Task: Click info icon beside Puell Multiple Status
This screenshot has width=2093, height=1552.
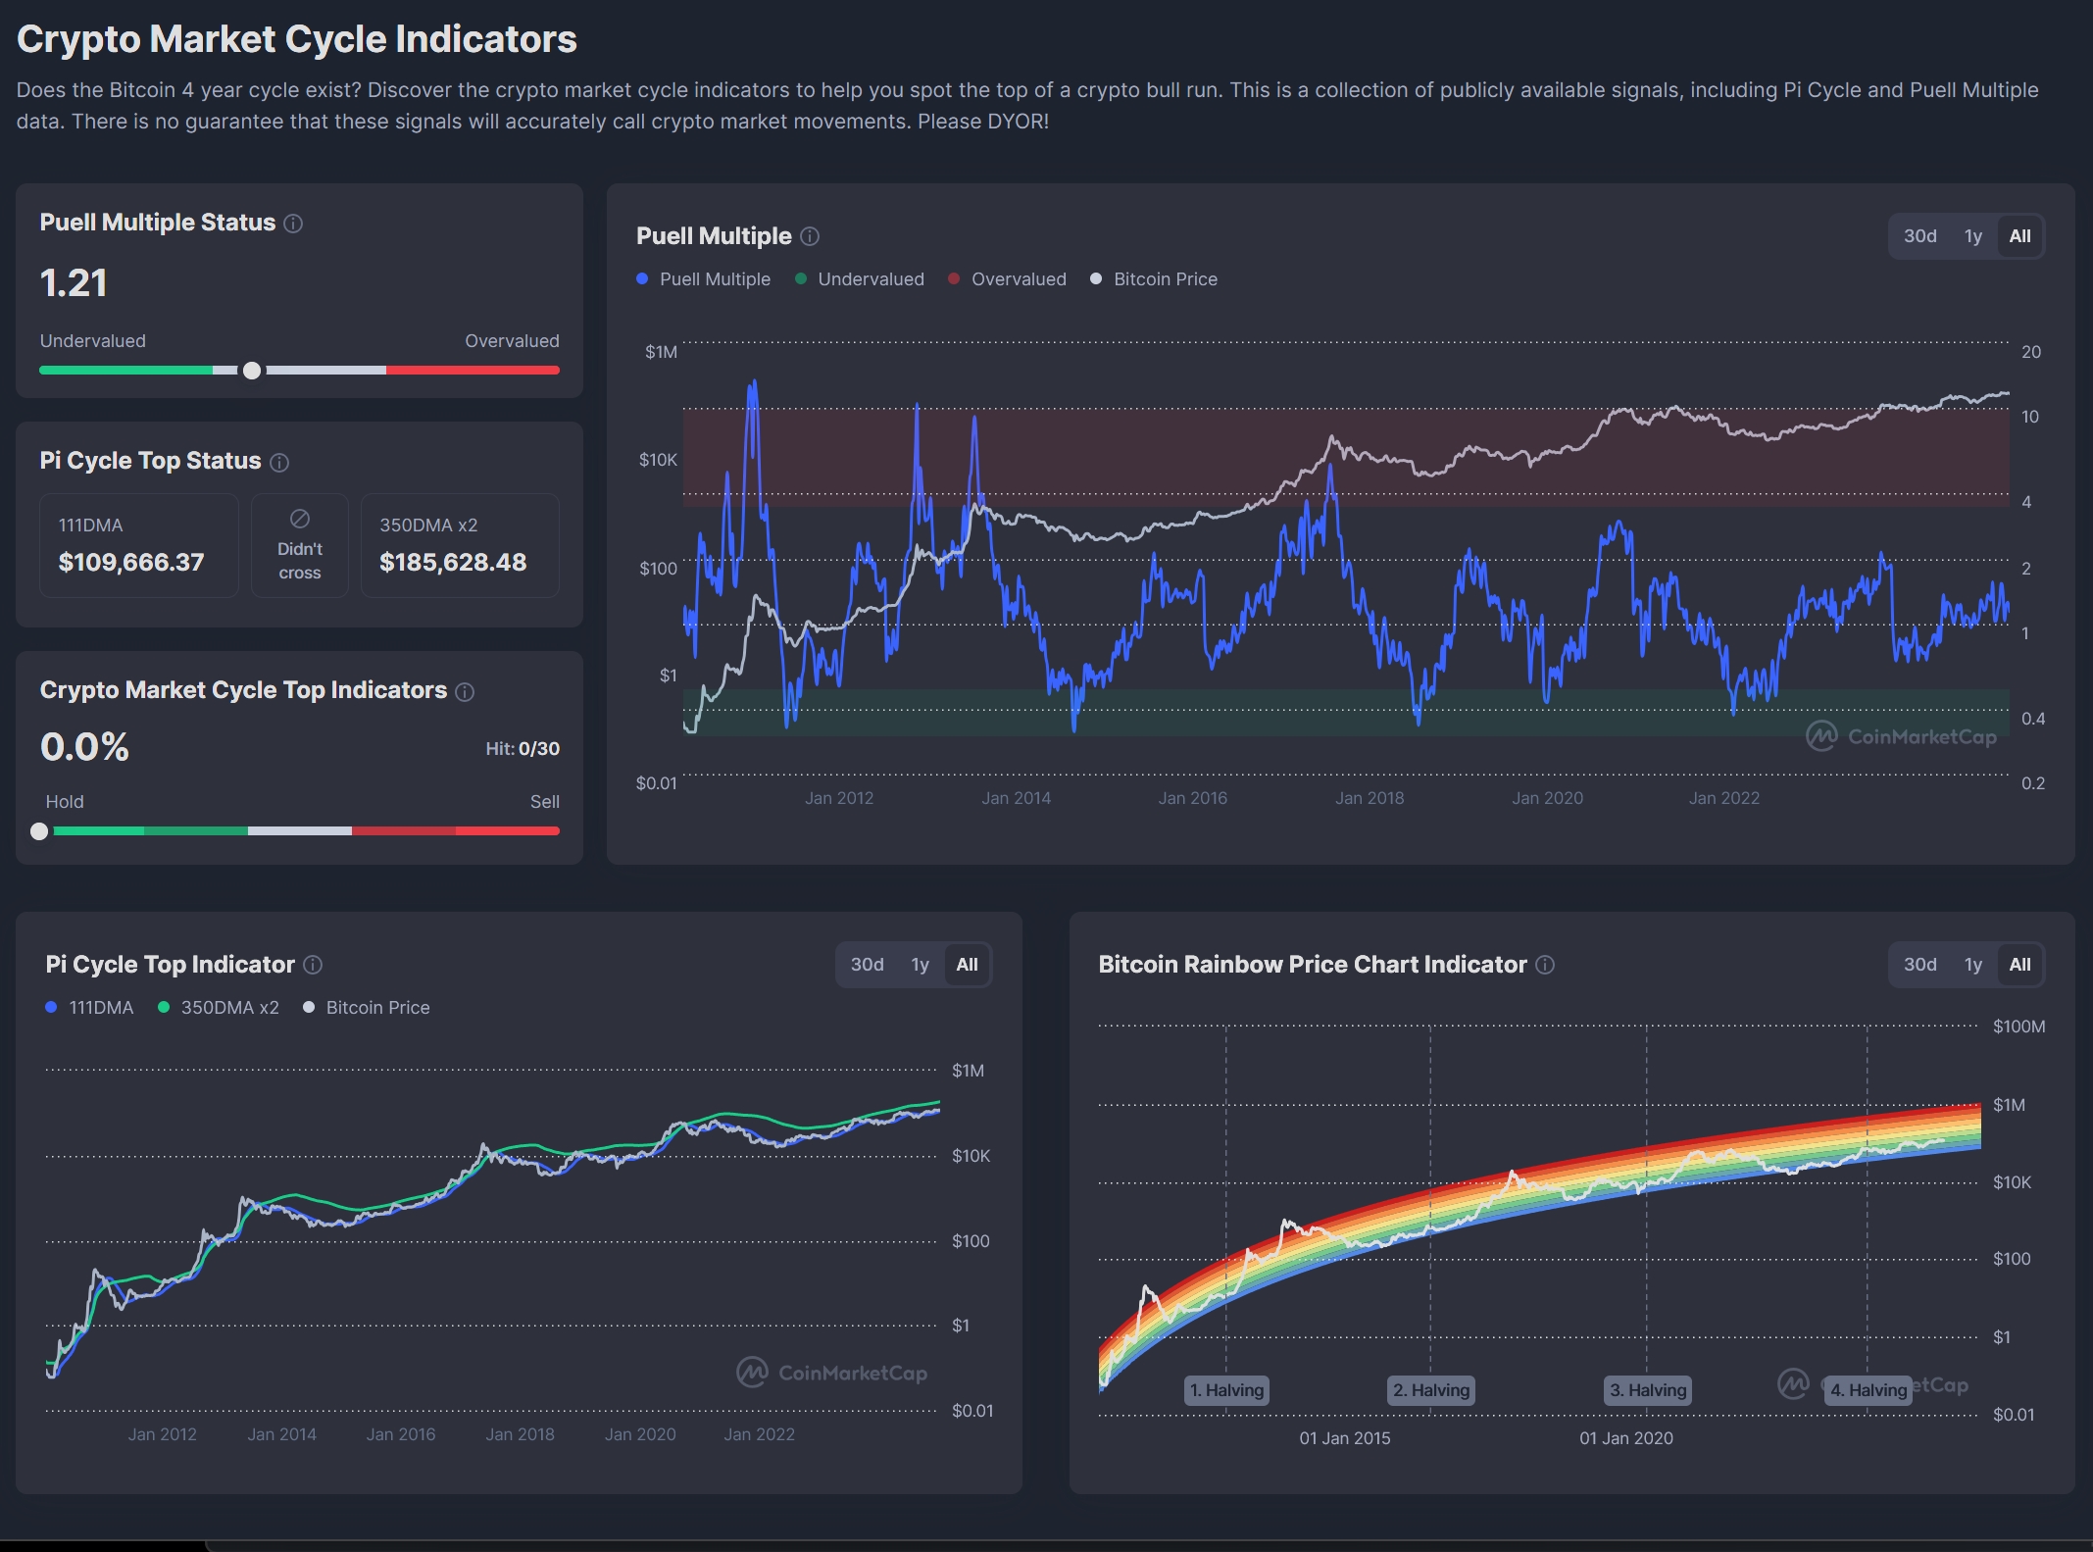Action: (293, 224)
